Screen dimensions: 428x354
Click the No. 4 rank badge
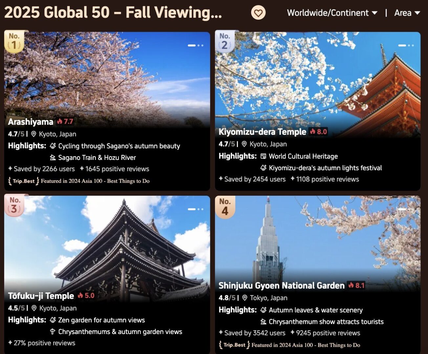coord(225,207)
